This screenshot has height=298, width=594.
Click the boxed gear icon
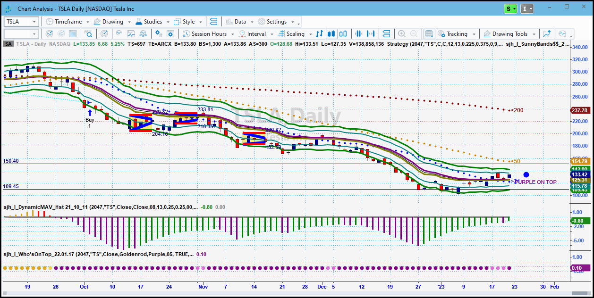point(170,34)
